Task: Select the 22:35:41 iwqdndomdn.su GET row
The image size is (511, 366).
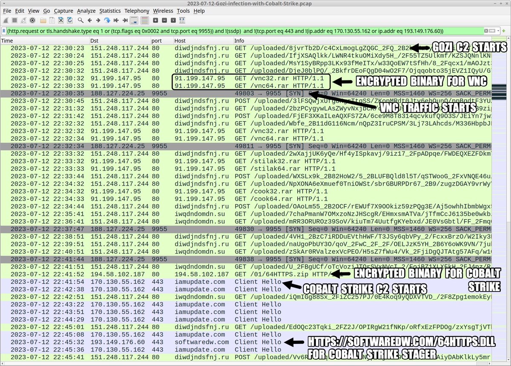Action: click(246, 214)
